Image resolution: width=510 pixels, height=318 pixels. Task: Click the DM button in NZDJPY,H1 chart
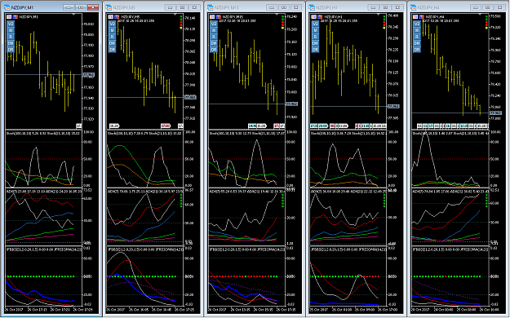tap(315, 43)
